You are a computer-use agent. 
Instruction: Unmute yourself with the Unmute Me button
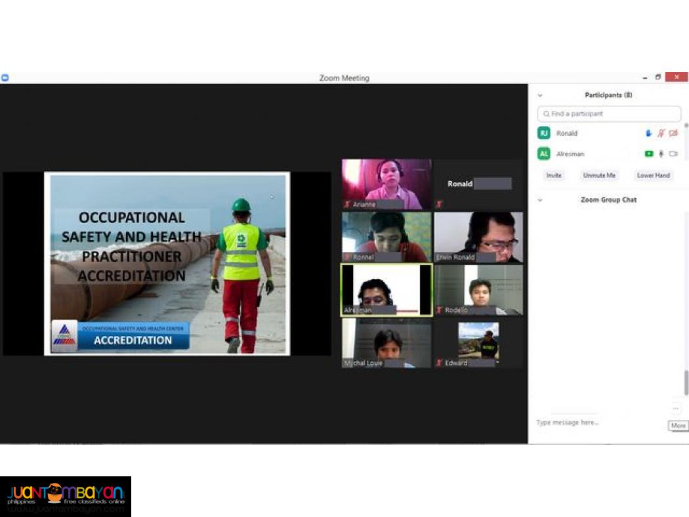599,175
